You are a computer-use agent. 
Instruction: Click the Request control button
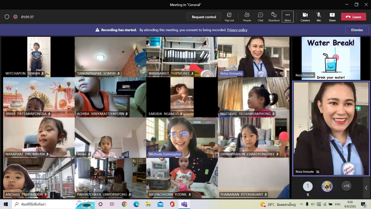click(x=204, y=17)
